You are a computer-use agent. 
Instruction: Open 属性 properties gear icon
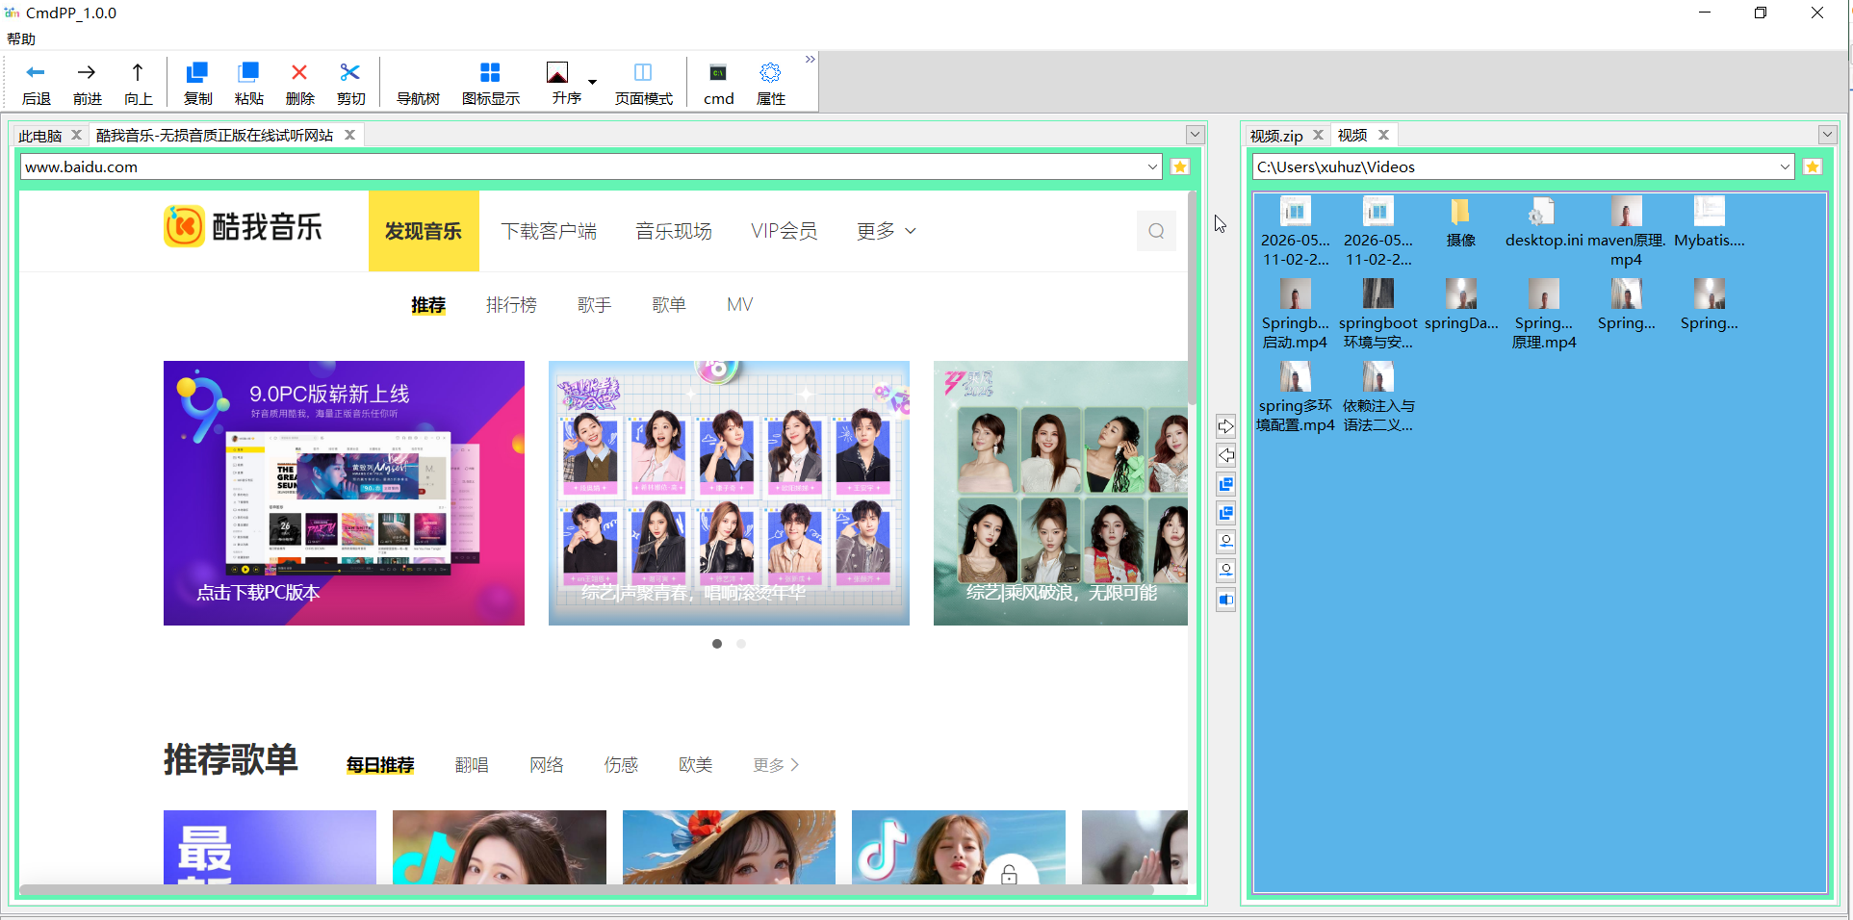coord(770,84)
